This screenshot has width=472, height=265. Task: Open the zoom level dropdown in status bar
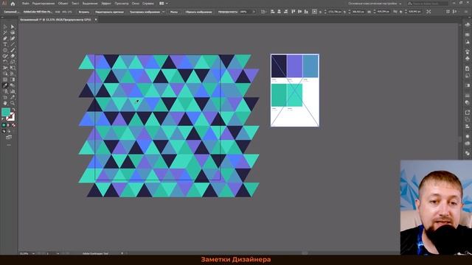tap(33, 253)
